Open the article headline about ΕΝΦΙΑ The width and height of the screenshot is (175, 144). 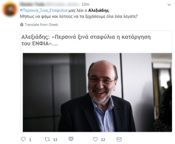click(86, 40)
